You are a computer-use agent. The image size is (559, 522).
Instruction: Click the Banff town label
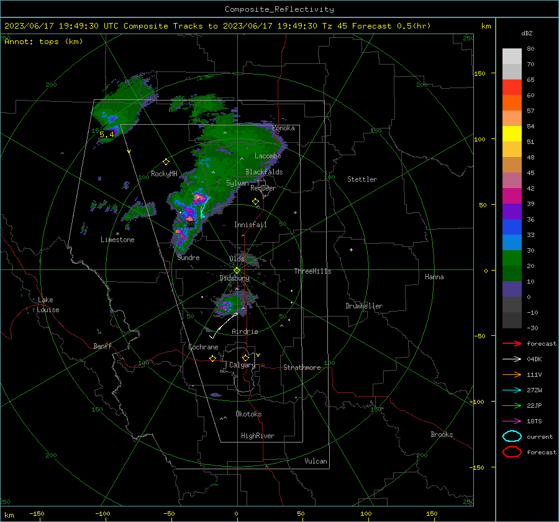tap(102, 346)
